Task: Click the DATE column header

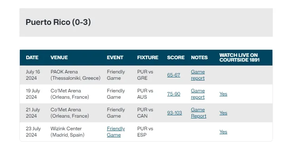Action: (x=32, y=58)
